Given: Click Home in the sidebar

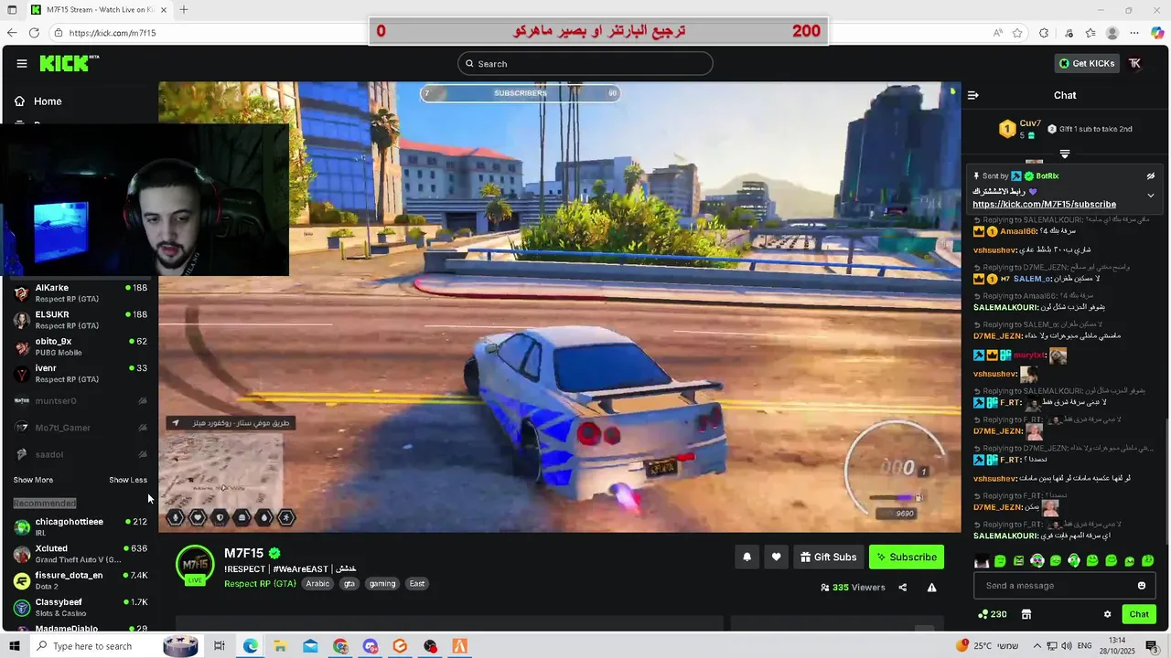Looking at the screenshot, I should tap(39, 101).
